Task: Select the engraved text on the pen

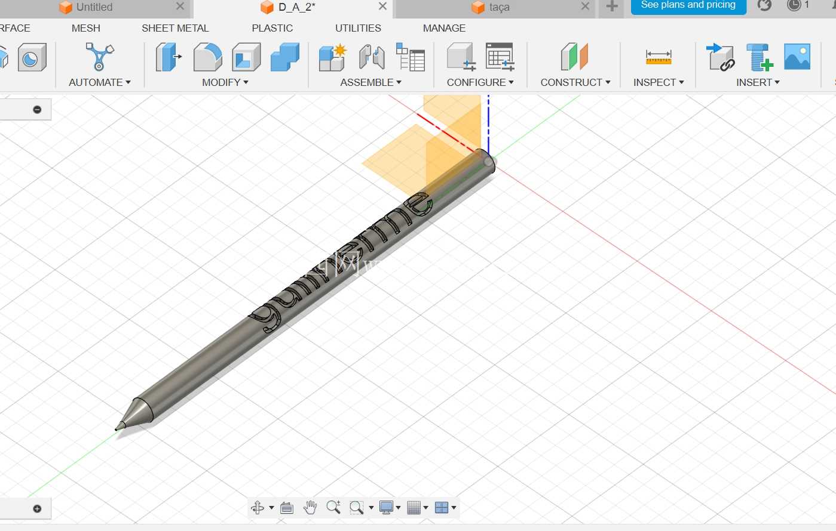Action: click(x=339, y=263)
